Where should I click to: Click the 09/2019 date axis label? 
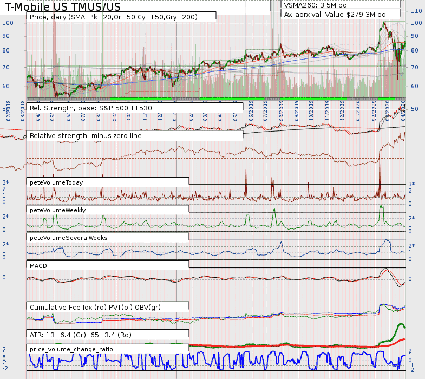(x=297, y=110)
